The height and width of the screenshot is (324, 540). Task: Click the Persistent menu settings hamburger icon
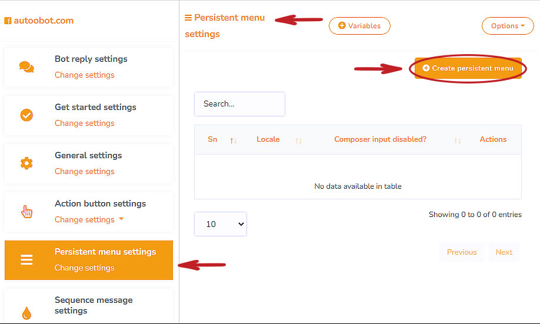click(x=26, y=260)
